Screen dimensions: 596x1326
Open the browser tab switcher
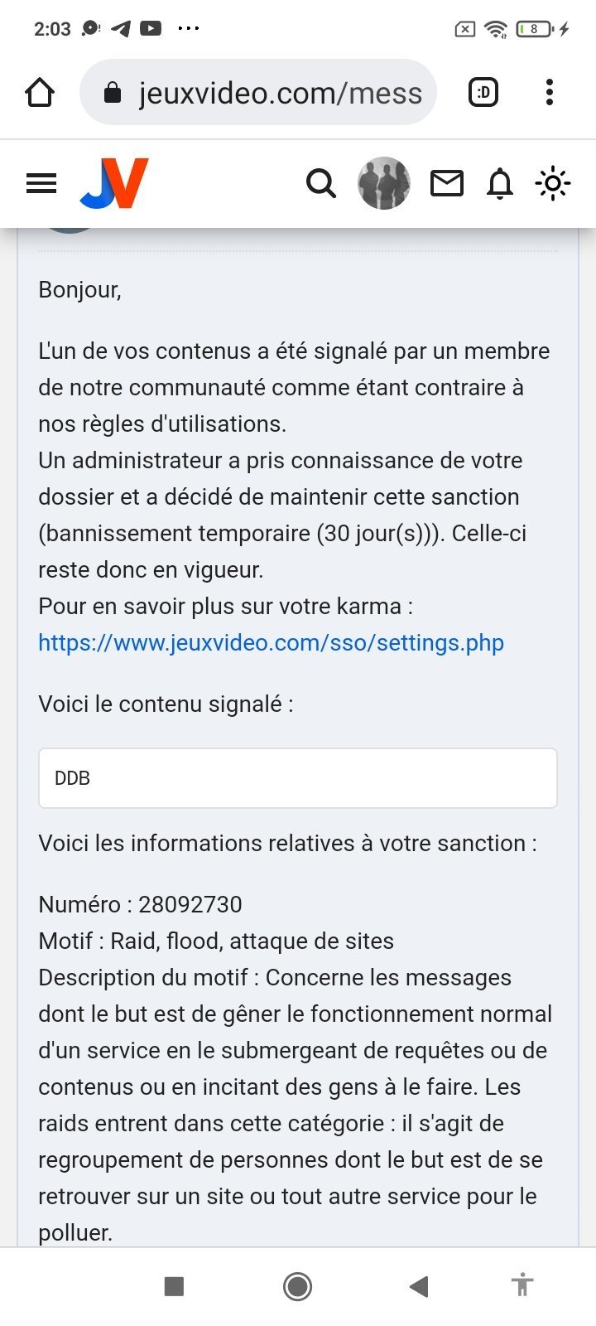483,92
